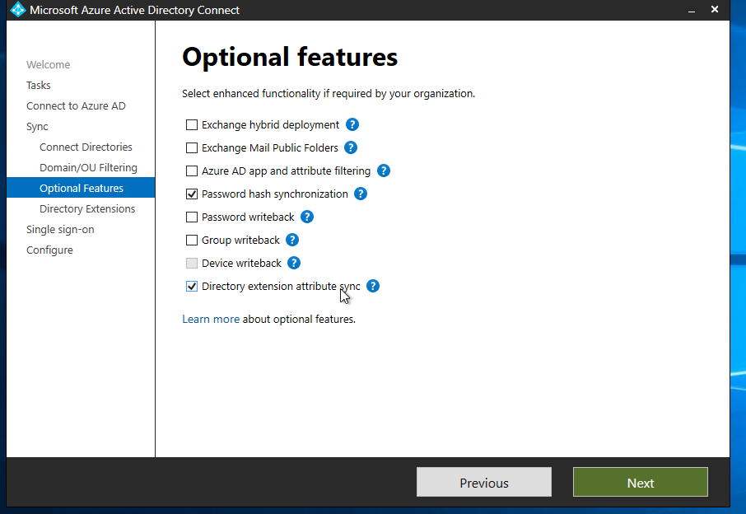Enable Exchange Mail Public Folders checkbox
Image resolution: width=746 pixels, height=514 pixels.
coord(192,148)
